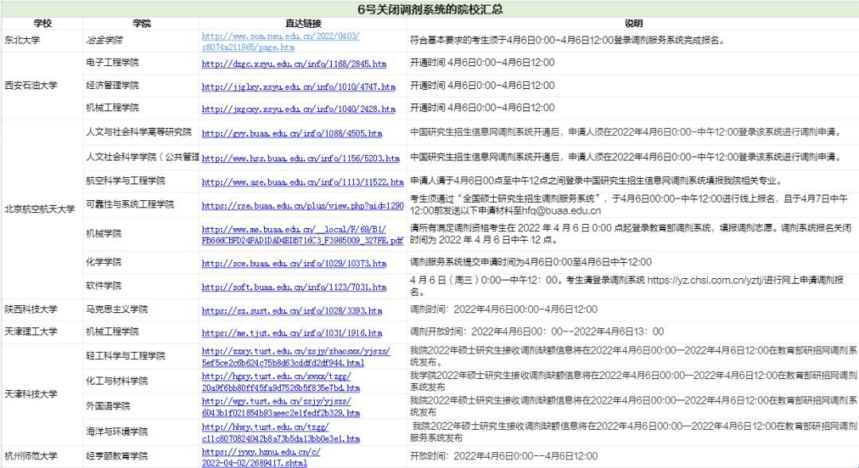Select the 东北大学 school cell
The width and height of the screenshot is (859, 468).
point(43,41)
